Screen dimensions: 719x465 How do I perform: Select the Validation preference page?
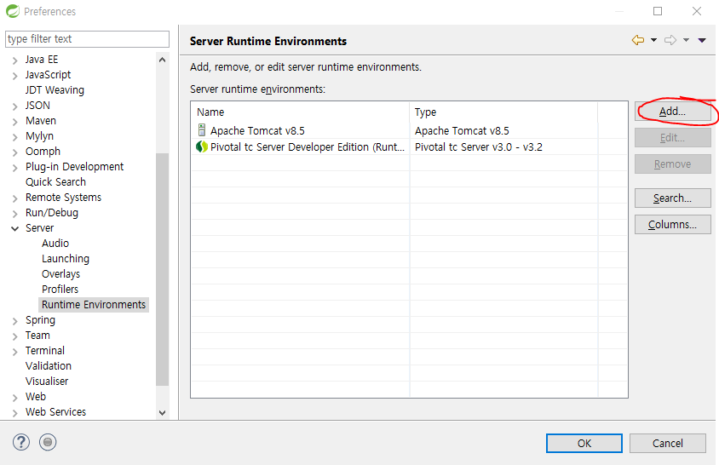pos(49,366)
